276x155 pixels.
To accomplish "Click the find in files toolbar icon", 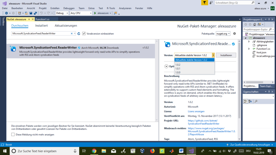I will pos(115,13).
